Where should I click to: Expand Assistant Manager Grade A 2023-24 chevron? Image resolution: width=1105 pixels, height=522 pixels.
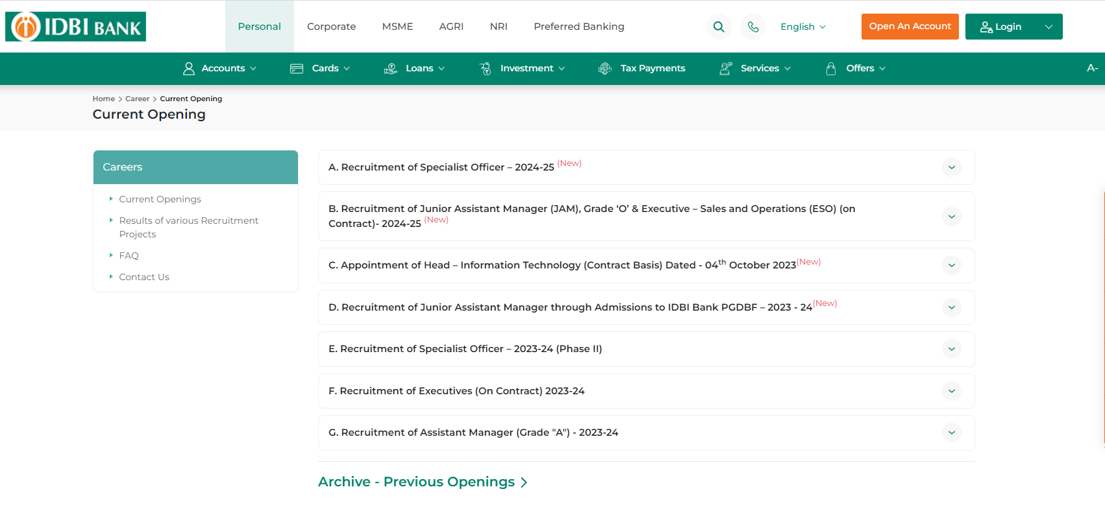(x=952, y=433)
